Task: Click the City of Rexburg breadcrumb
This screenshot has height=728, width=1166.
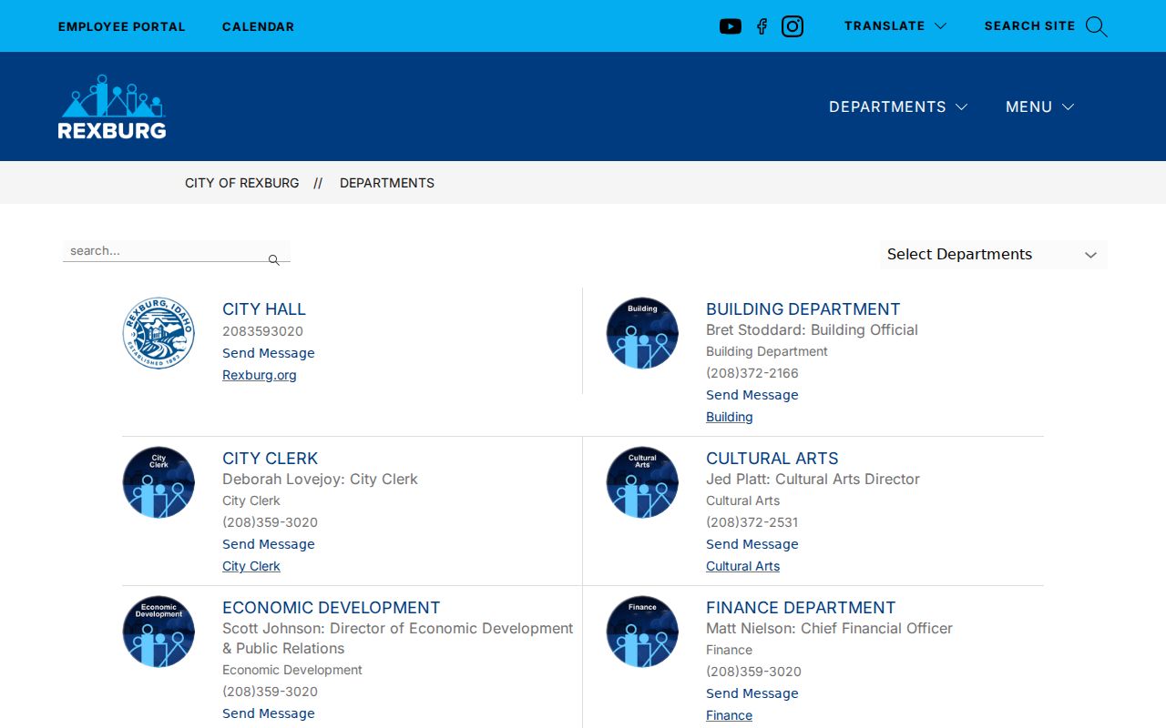Action: 242,183
